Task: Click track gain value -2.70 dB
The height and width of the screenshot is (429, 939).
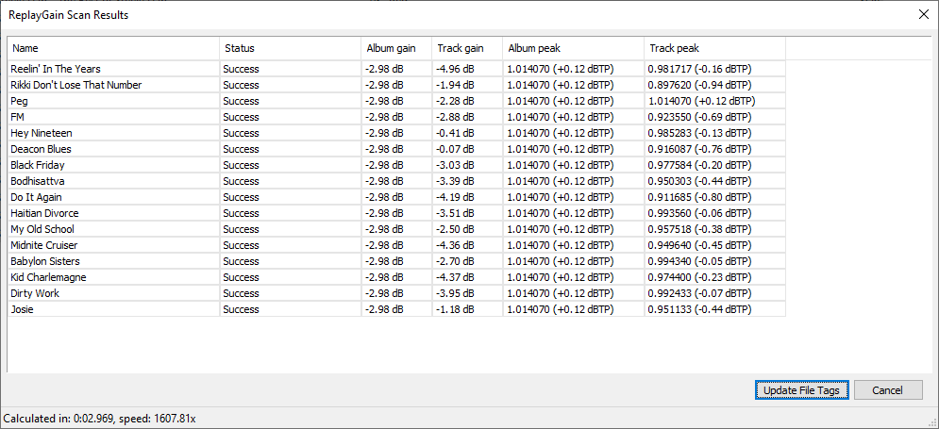Action: click(455, 261)
